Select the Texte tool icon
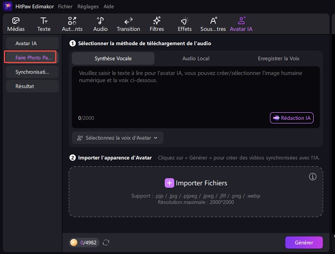This screenshot has width=335, height=254. click(x=44, y=21)
